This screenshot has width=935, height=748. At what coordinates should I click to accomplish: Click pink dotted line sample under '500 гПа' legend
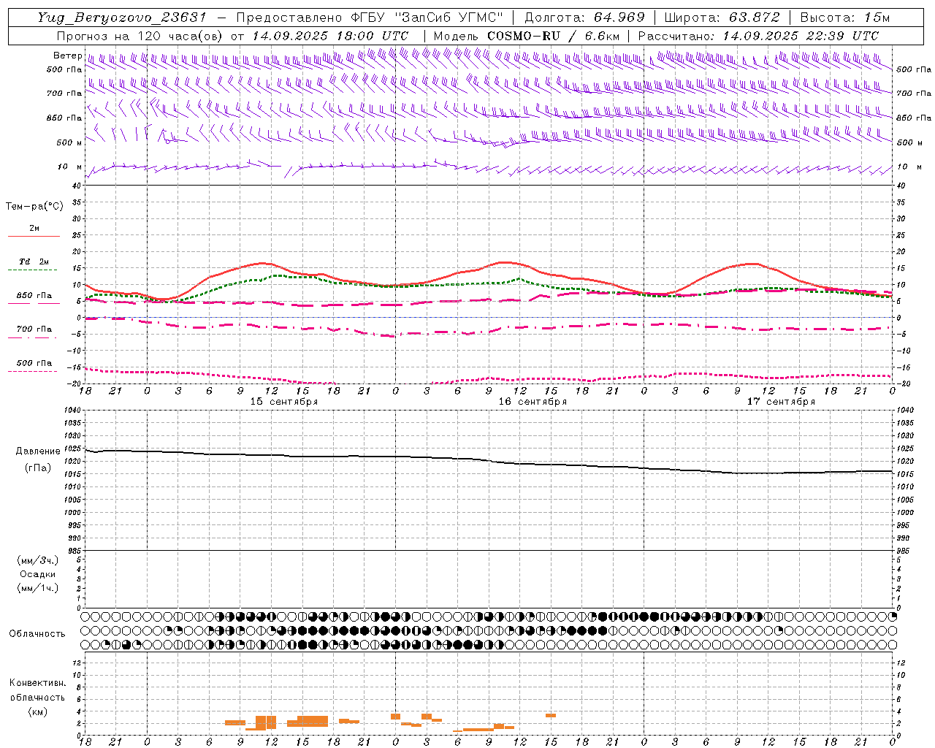(x=33, y=371)
